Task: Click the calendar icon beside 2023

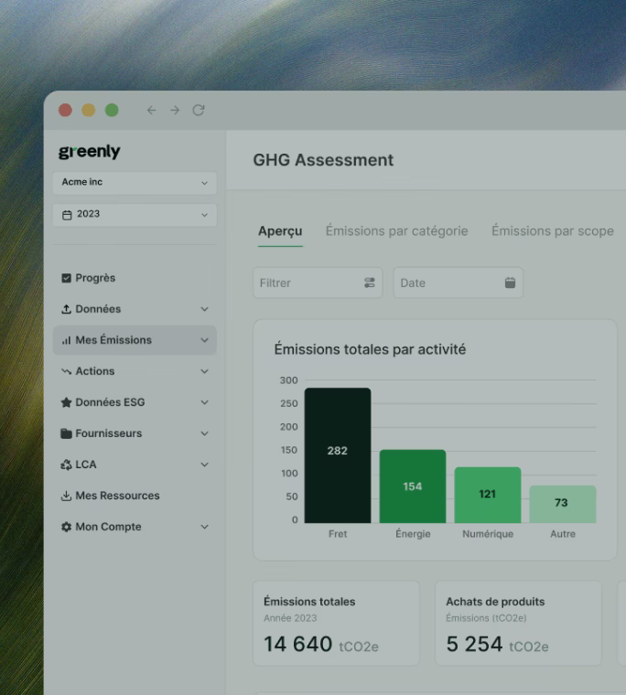Action: [67, 215]
